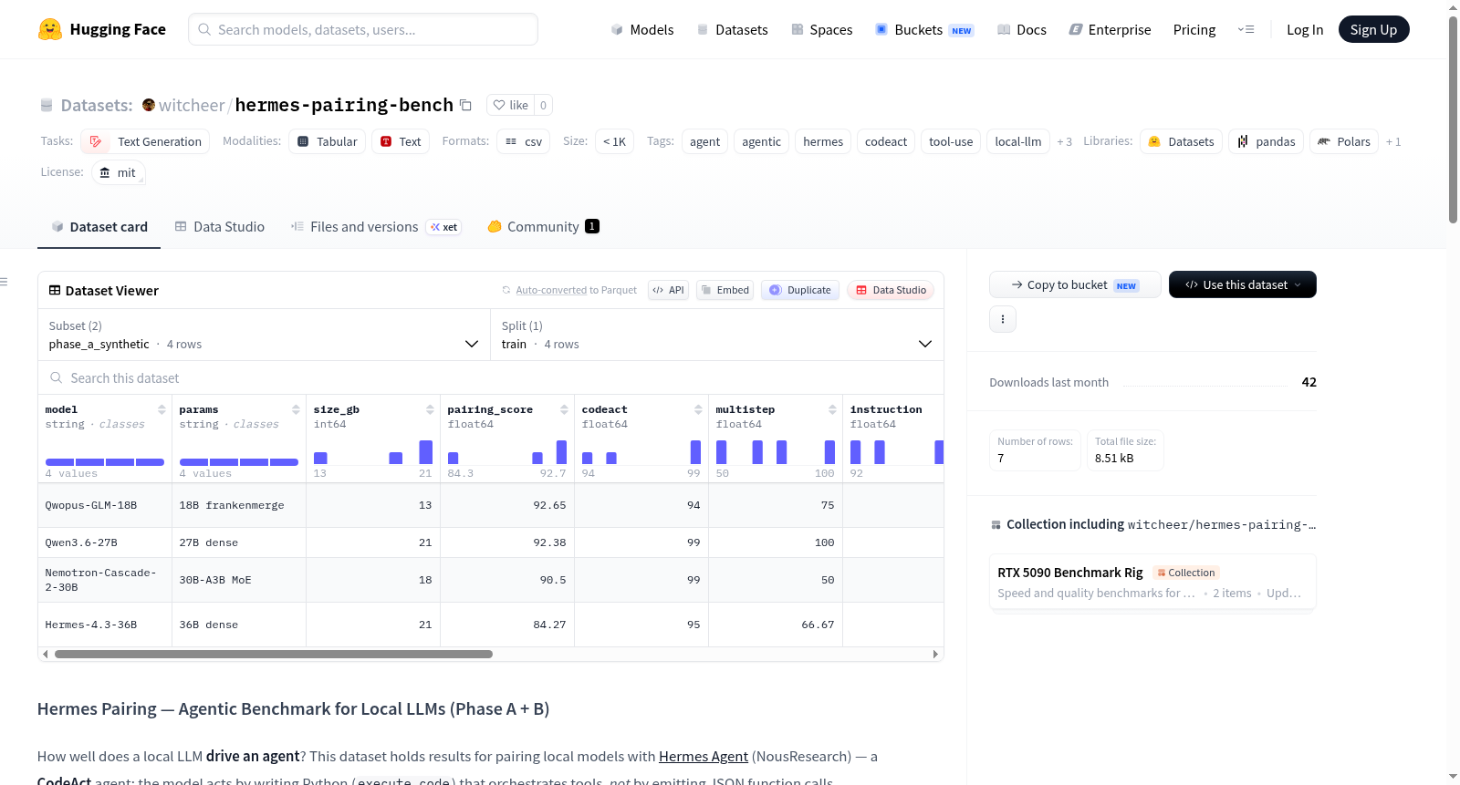This screenshot has height=785, width=1460.
Task: Sort by the params column
Action: [x=296, y=409]
